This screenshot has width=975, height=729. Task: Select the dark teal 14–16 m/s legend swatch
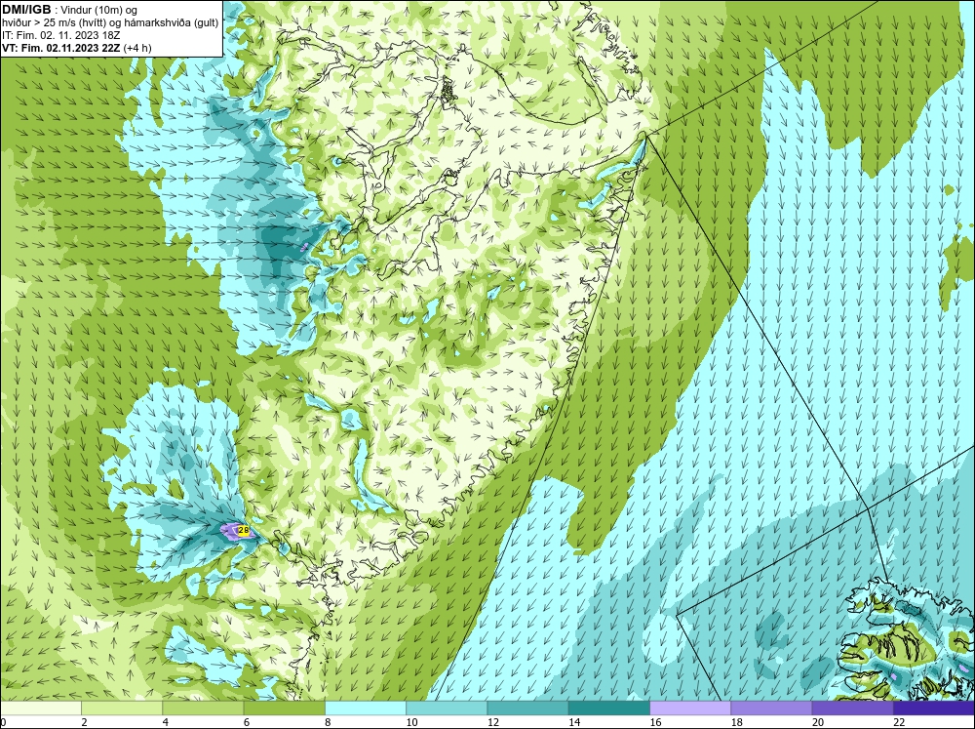609,709
